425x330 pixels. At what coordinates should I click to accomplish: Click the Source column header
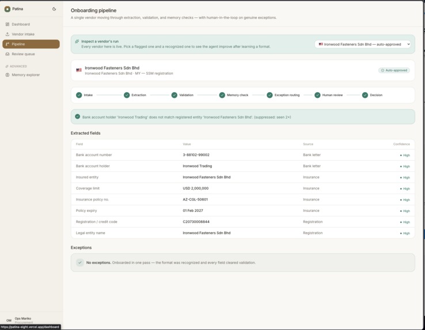[308, 144]
